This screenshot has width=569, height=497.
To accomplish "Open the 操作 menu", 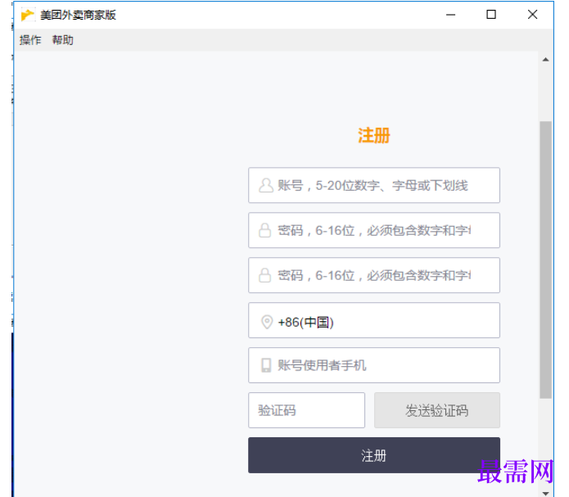I will [30, 40].
